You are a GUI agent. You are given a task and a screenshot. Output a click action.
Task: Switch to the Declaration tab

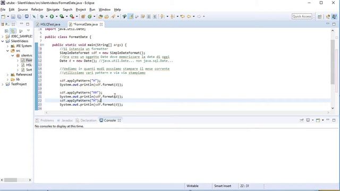coord(86,120)
